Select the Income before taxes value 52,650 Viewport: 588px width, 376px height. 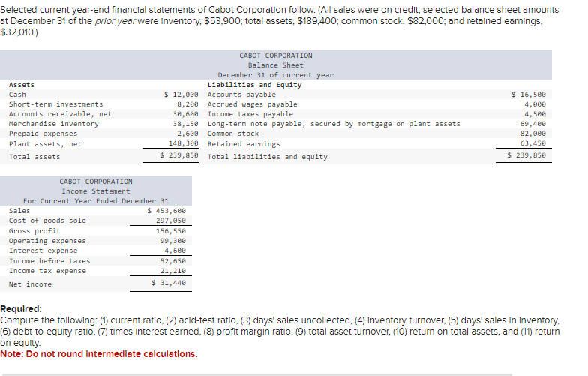point(172,261)
